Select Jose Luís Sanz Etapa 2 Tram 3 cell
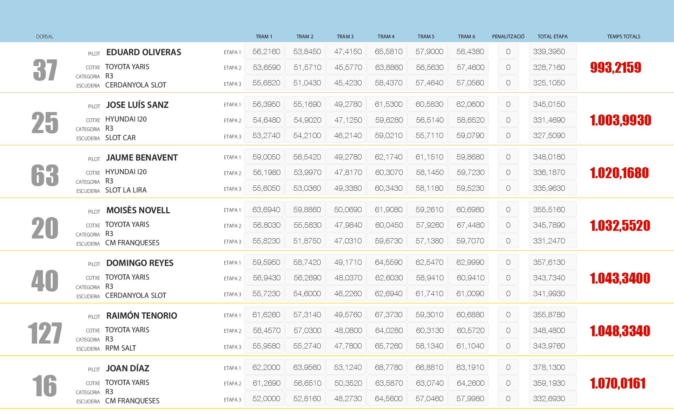674x411 pixels. pyautogui.click(x=348, y=120)
